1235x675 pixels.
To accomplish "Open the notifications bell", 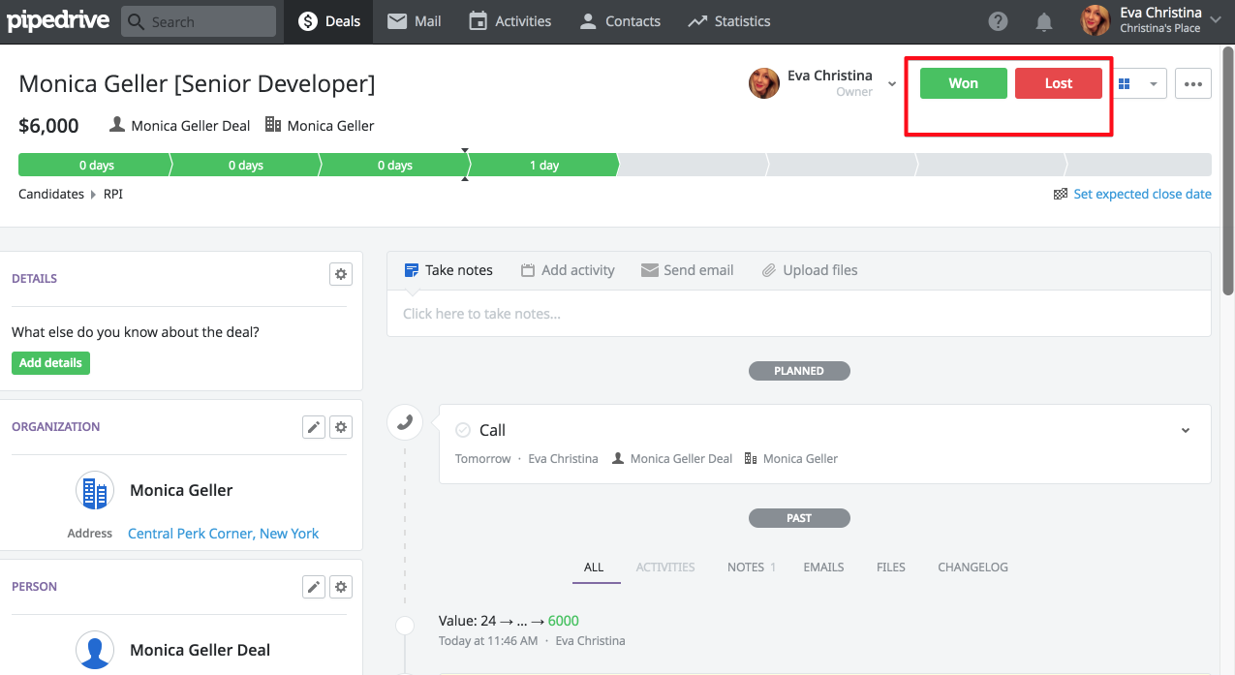I will [x=1044, y=21].
